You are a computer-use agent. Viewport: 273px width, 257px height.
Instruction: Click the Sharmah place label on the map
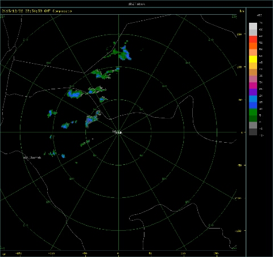tap(32, 157)
